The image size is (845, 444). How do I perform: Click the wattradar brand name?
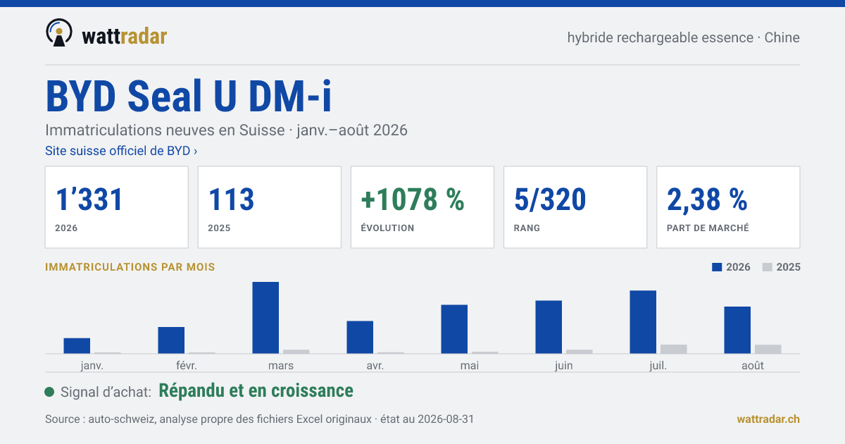tap(124, 36)
